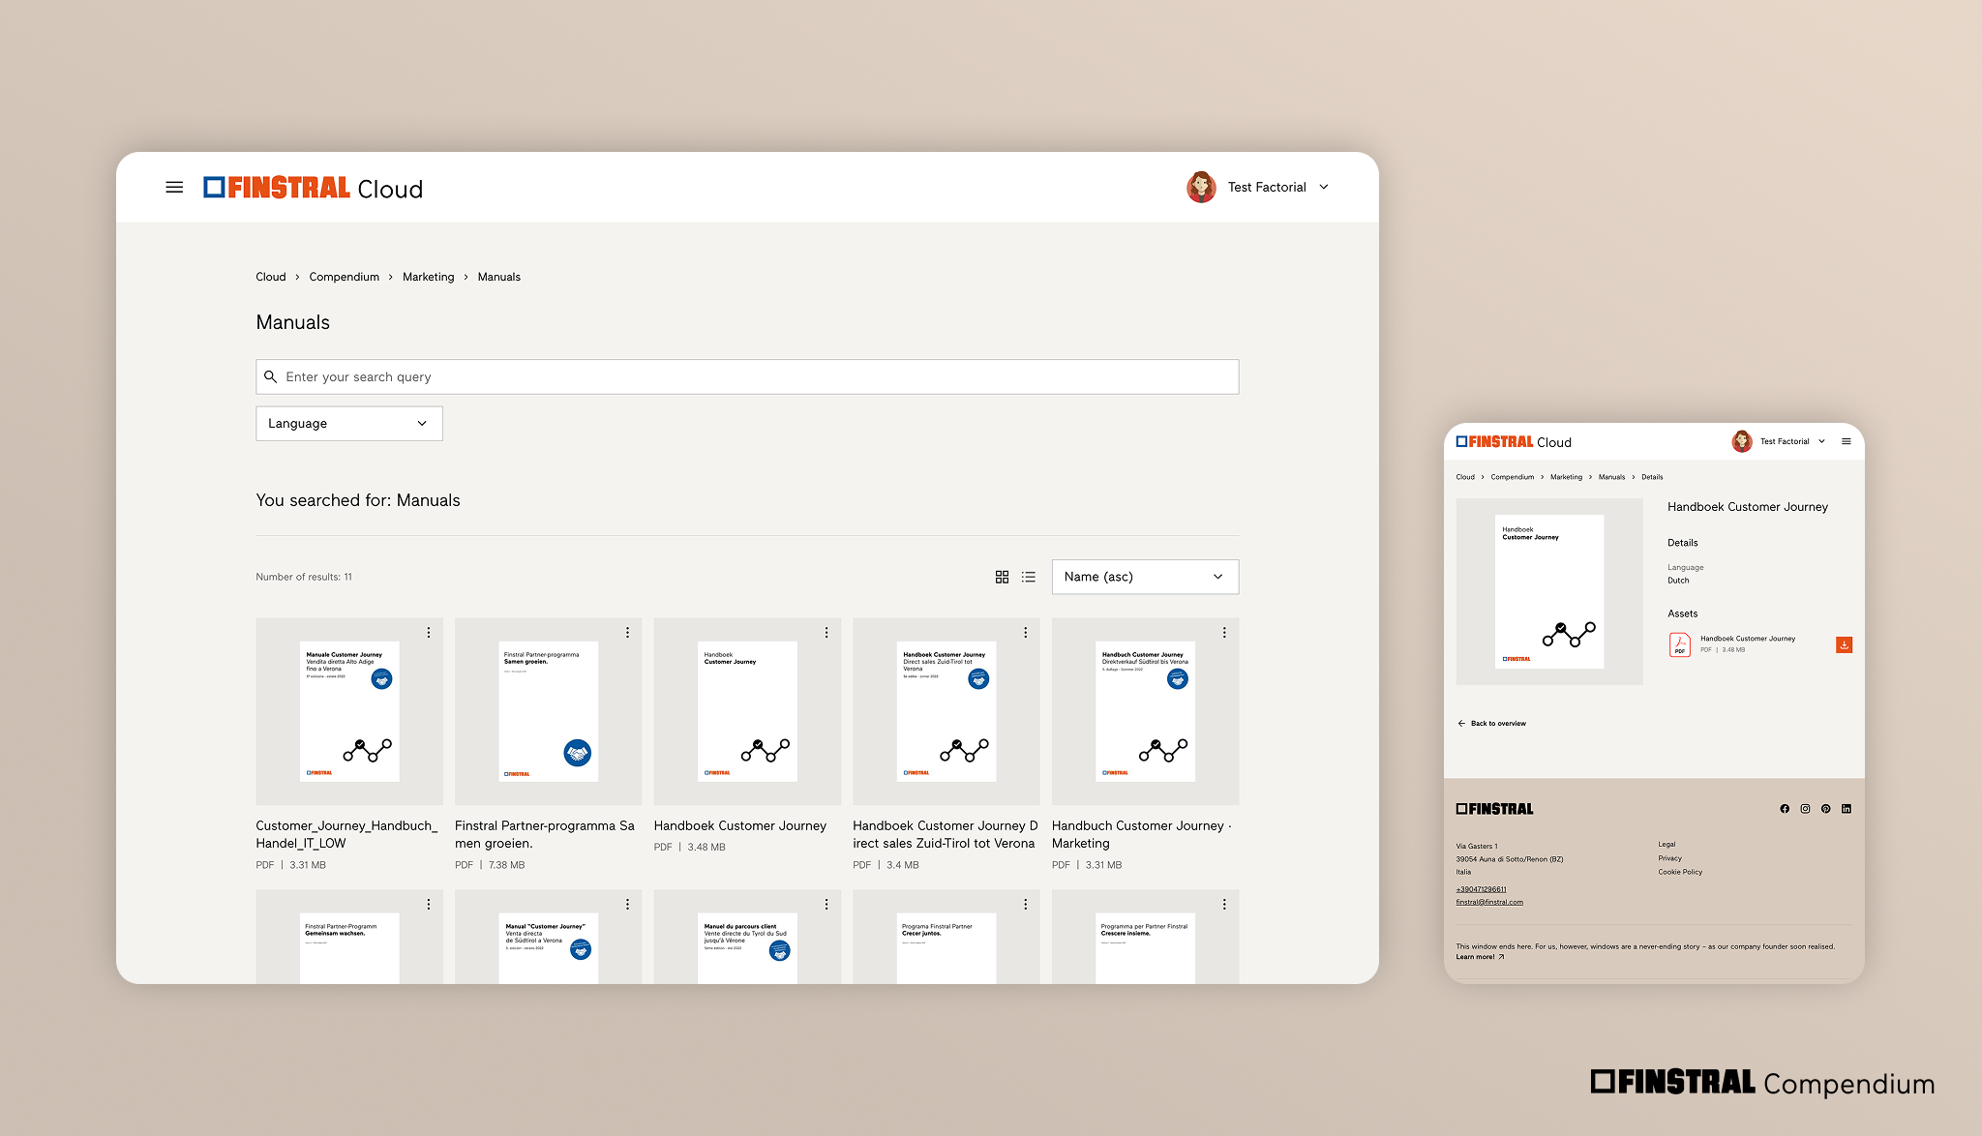Image resolution: width=1982 pixels, height=1136 pixels.
Task: Open Handbuch Customer Journey Direktverkauf thumbnail
Action: pos(1145,711)
